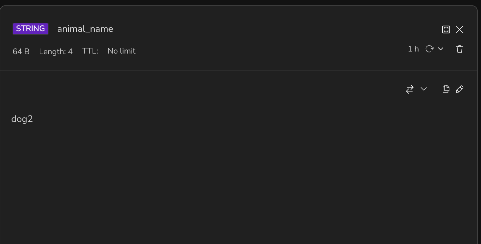481x244 pixels.
Task: Open the value format dropdown chevron
Action: pos(423,89)
